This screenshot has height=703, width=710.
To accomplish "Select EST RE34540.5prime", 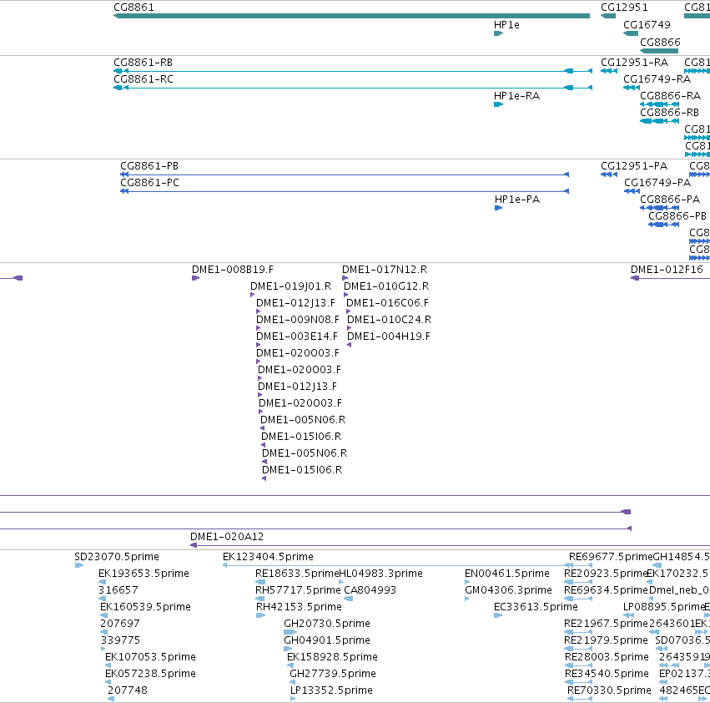I will (607, 675).
